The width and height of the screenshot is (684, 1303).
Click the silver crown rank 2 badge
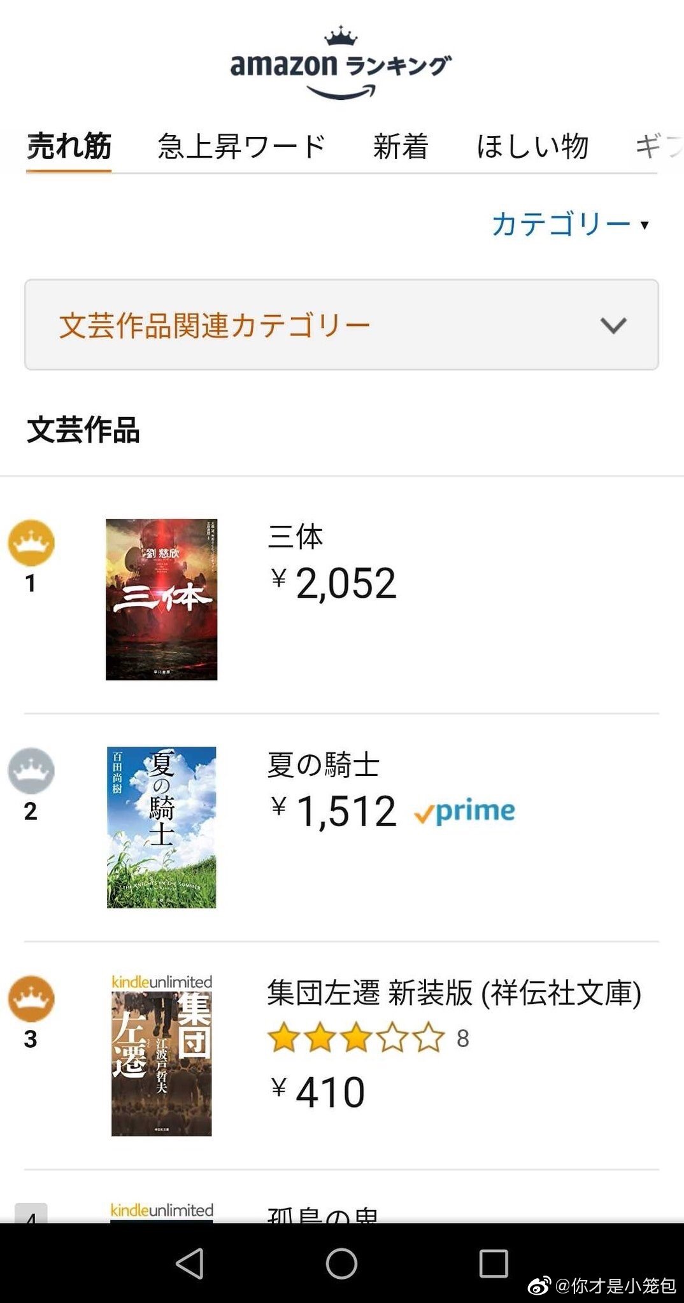pyautogui.click(x=31, y=771)
